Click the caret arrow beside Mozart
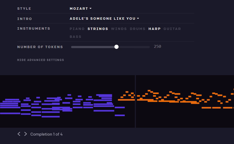Screen dimensions: 234x144 click(91, 9)
